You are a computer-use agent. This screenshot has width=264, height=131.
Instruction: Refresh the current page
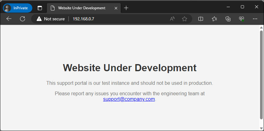22,19
